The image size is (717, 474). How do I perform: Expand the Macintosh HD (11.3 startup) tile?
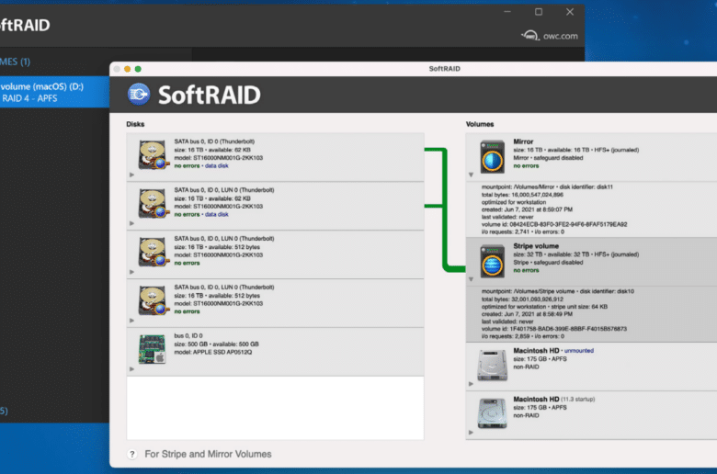[471, 432]
